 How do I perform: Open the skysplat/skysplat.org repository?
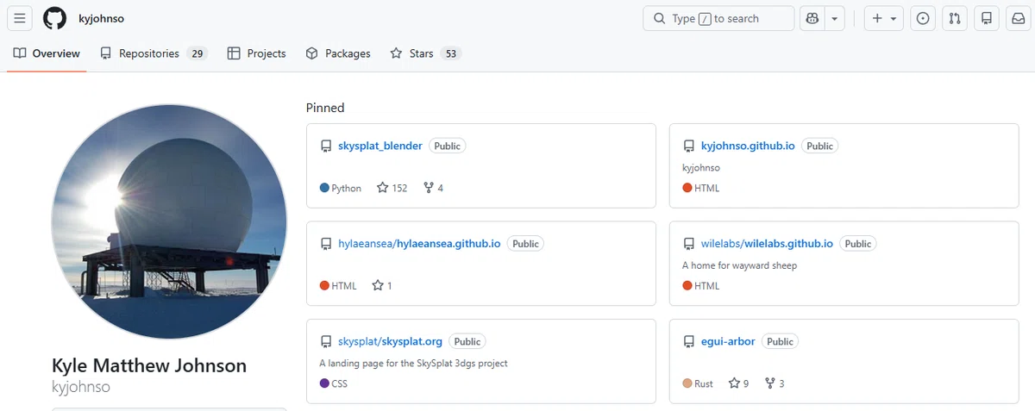click(390, 341)
